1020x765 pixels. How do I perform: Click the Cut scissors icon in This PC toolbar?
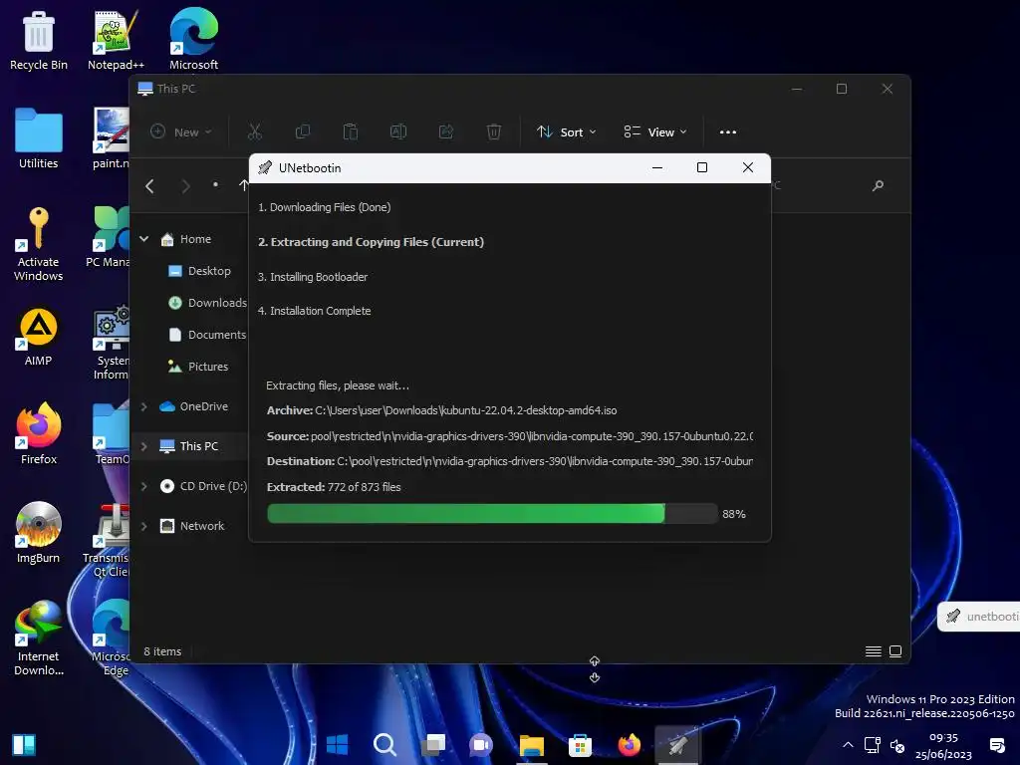(x=254, y=132)
